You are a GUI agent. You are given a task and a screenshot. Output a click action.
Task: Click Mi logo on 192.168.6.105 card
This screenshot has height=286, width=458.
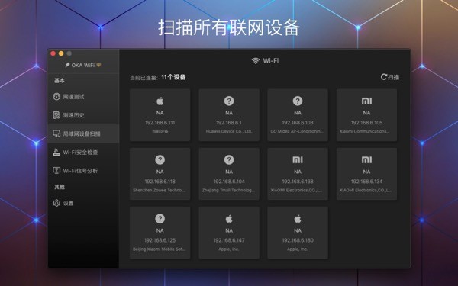click(x=366, y=101)
